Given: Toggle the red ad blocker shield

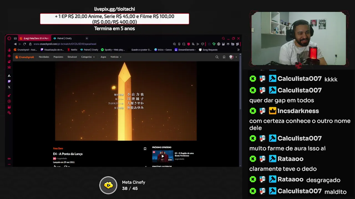Looking at the screenshot, I should (x=189, y=44).
